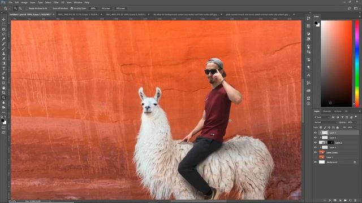This screenshot has width=362, height=203.
Task: Lock all attributes padlock icon
Action: [338, 127]
